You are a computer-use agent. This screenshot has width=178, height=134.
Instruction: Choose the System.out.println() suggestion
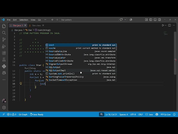pyautogui.click(x=81, y=74)
